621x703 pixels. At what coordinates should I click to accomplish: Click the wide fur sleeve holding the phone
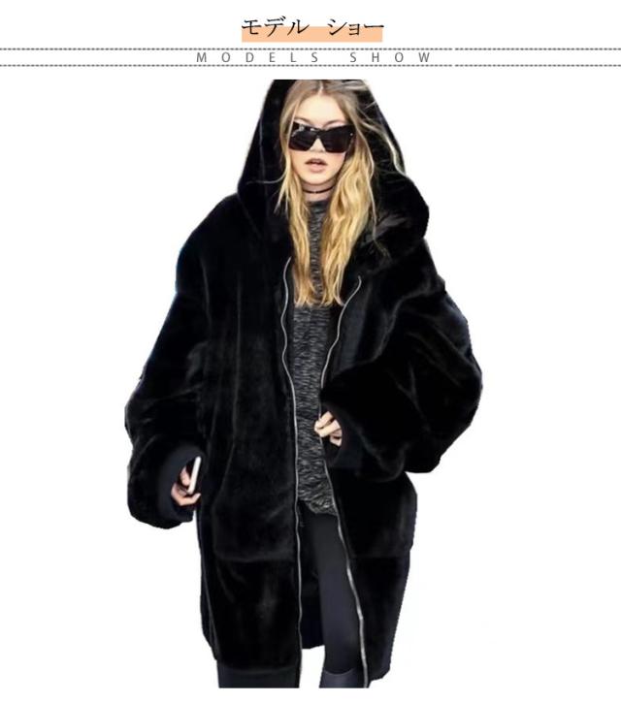[x=160, y=427]
